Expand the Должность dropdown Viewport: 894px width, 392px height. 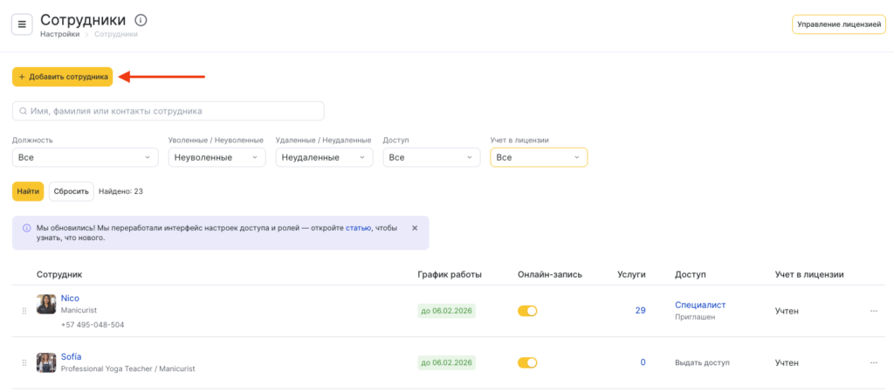85,157
